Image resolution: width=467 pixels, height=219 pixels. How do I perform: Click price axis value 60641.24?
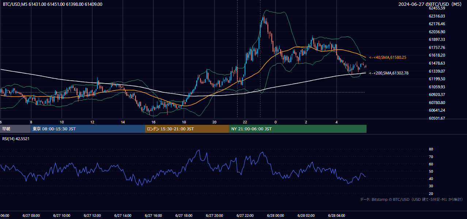click(437, 110)
